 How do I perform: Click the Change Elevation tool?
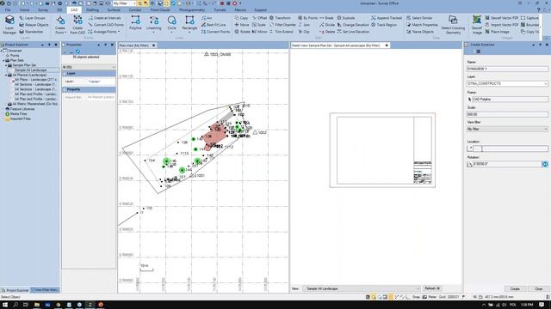coord(353,25)
